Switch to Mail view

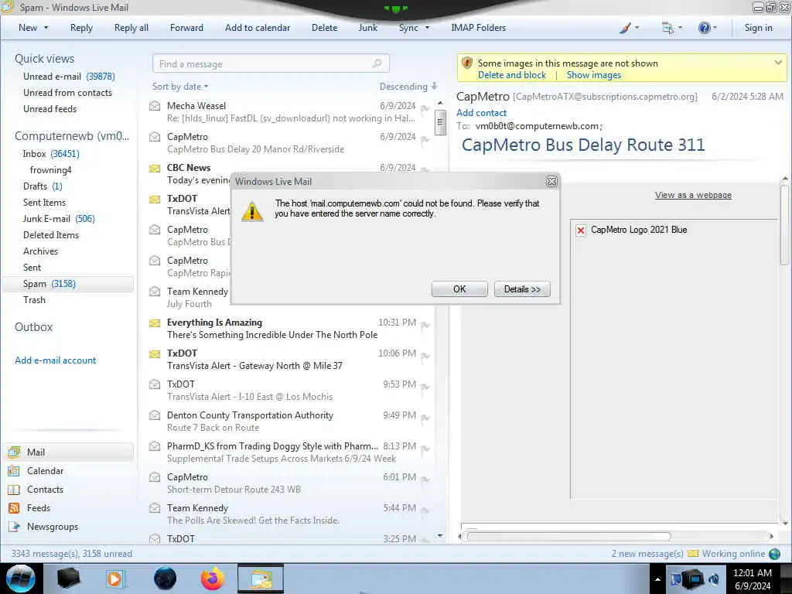click(70, 452)
